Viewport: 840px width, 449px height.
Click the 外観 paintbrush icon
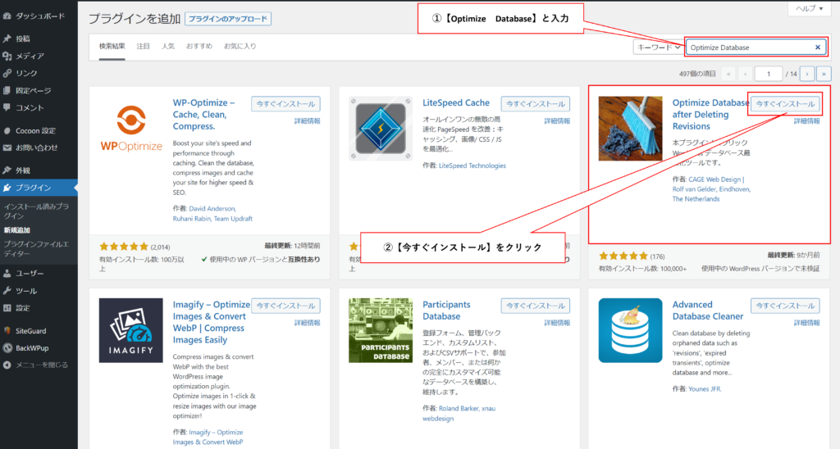pos(7,170)
